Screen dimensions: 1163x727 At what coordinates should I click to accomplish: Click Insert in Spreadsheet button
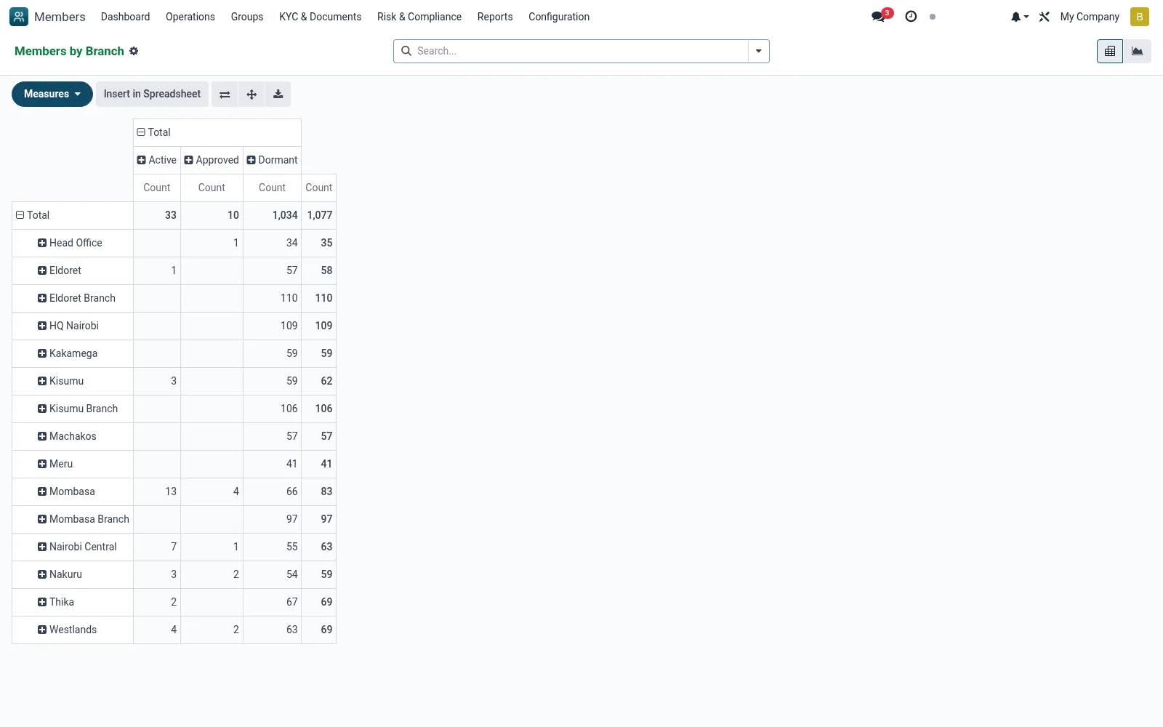click(x=152, y=95)
